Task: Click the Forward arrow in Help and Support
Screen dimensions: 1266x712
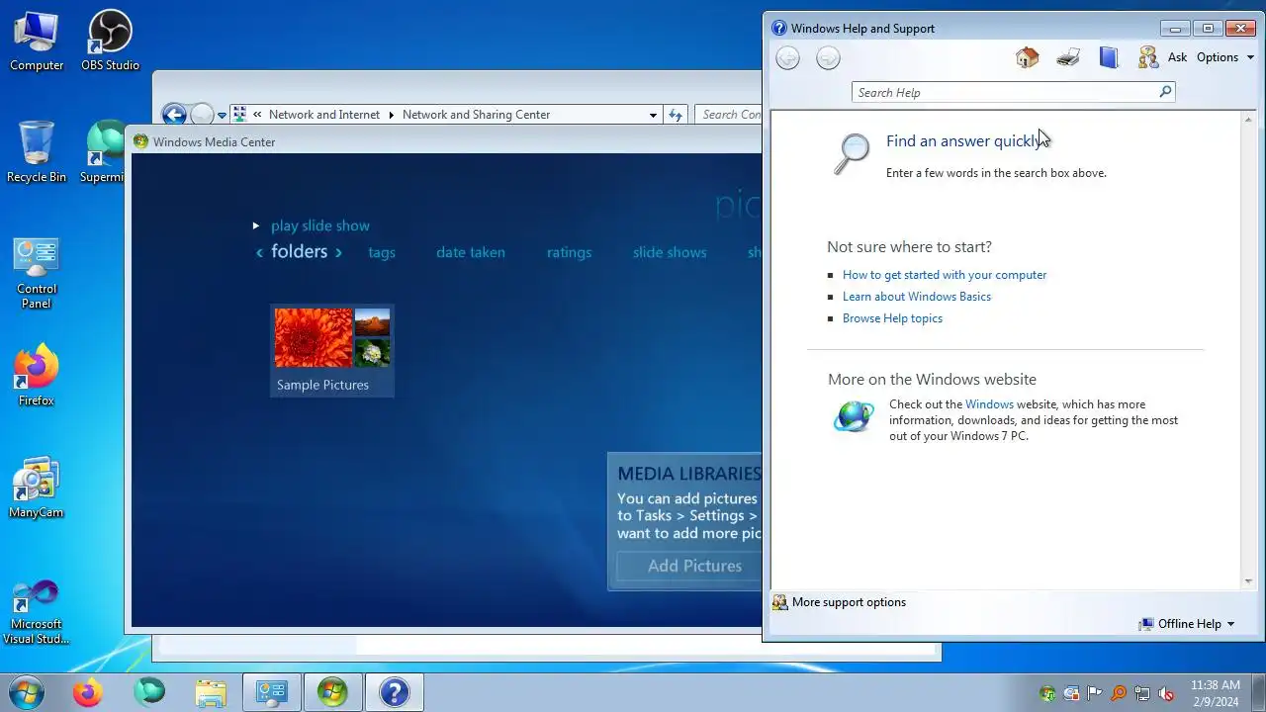Action: pos(828,58)
